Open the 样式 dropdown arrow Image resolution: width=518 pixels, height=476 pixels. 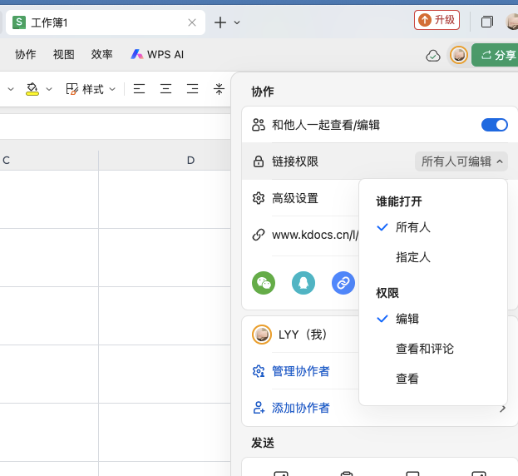coord(112,89)
